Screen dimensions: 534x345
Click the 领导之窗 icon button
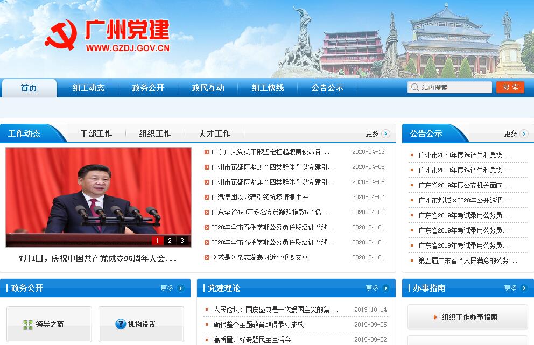tap(28, 325)
